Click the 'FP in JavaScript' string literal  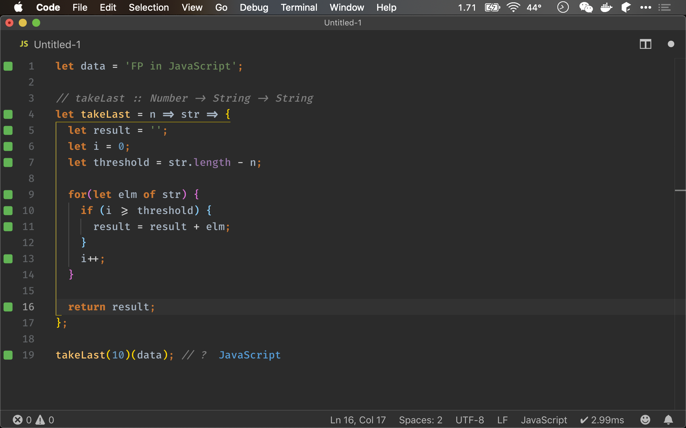tap(181, 66)
